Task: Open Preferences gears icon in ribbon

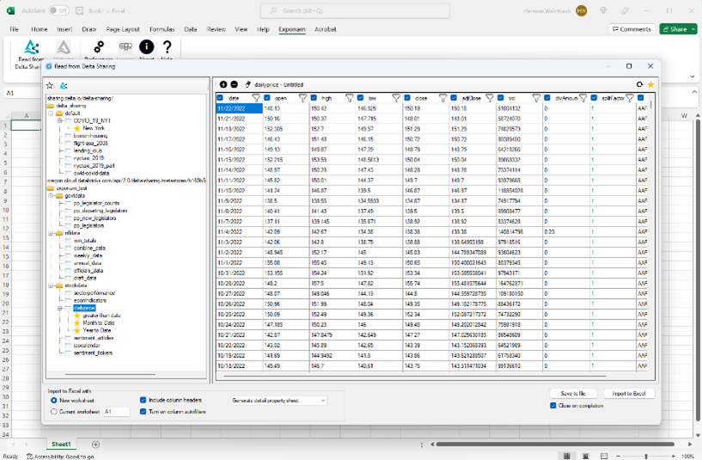Action: point(99,46)
